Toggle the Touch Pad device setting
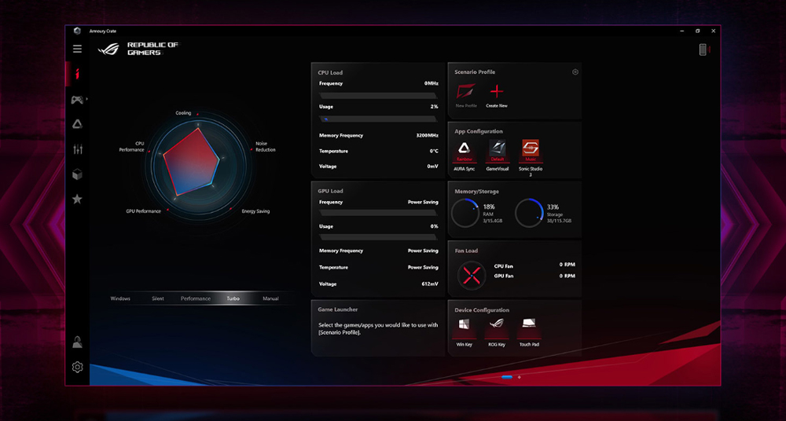This screenshot has height=421, width=786. tap(529, 328)
